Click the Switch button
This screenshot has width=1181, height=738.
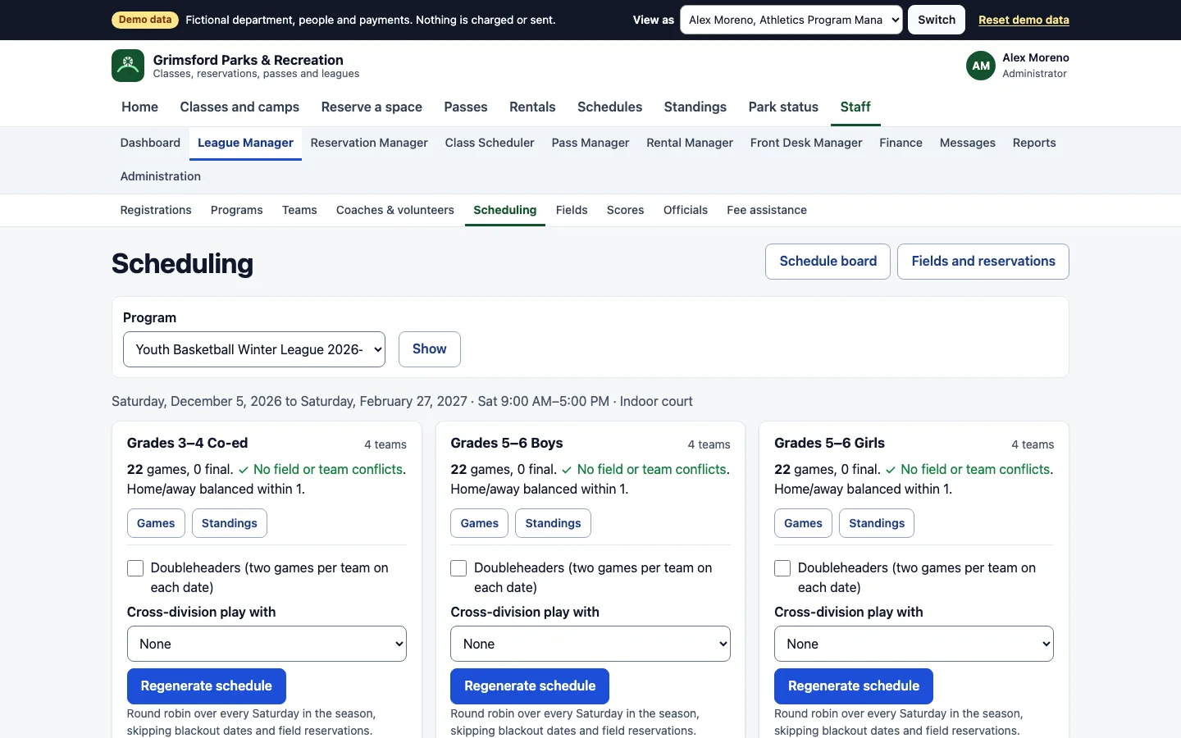click(937, 20)
